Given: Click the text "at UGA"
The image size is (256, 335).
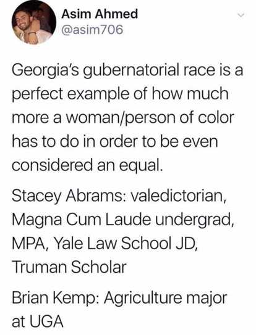Looking at the screenshot, I should click(x=38, y=322).
